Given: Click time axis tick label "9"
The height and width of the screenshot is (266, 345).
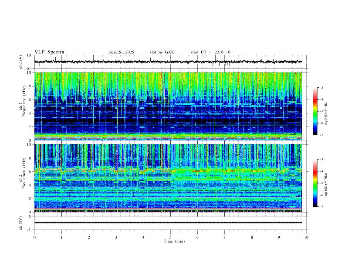Looking at the screenshot, I should [279, 237].
